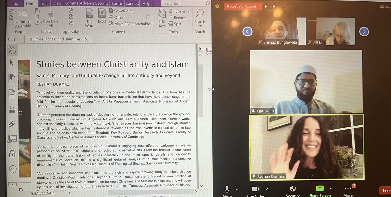Switch to the Advanced ribbon tab
The height and width of the screenshot is (197, 391).
coord(87,3)
